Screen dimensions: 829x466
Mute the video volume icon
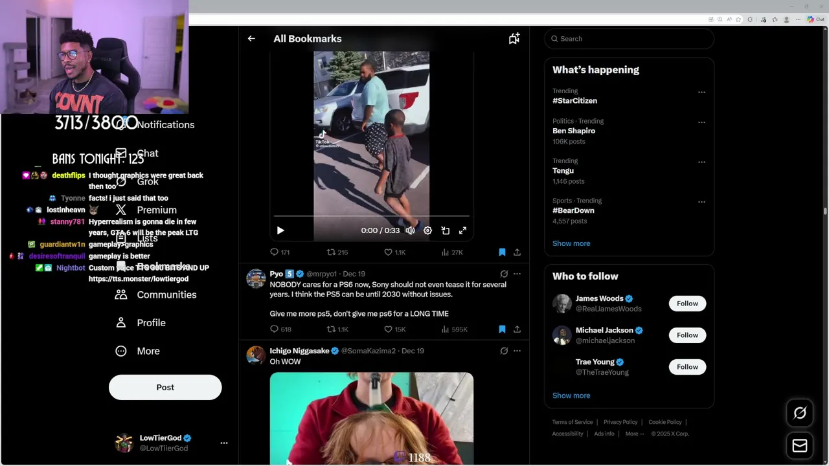click(x=410, y=230)
